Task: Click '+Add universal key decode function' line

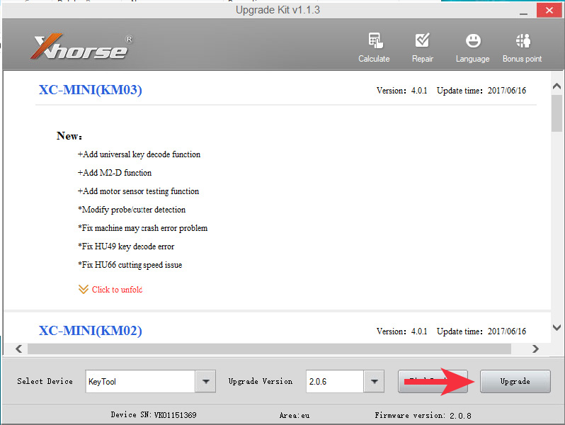Action: point(139,154)
